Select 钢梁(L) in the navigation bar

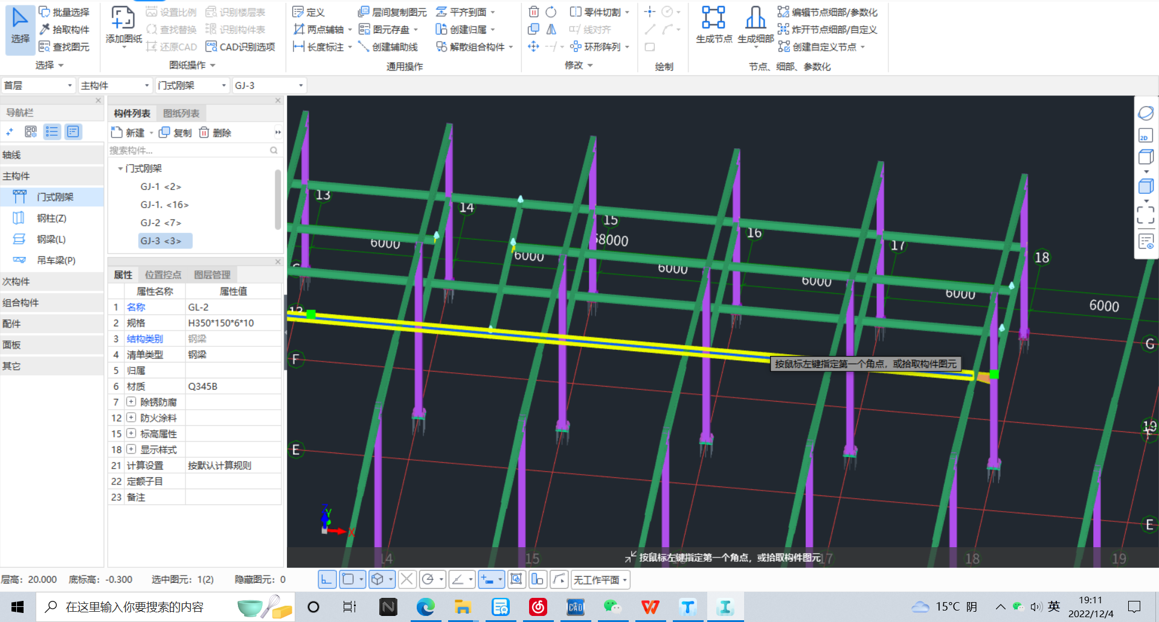pyautogui.click(x=51, y=240)
